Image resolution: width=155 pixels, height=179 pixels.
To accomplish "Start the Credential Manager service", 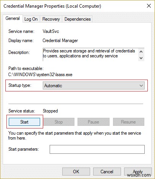I will tap(24, 122).
